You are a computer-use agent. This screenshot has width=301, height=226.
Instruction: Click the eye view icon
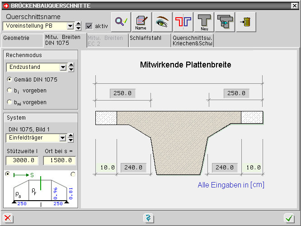point(163,21)
